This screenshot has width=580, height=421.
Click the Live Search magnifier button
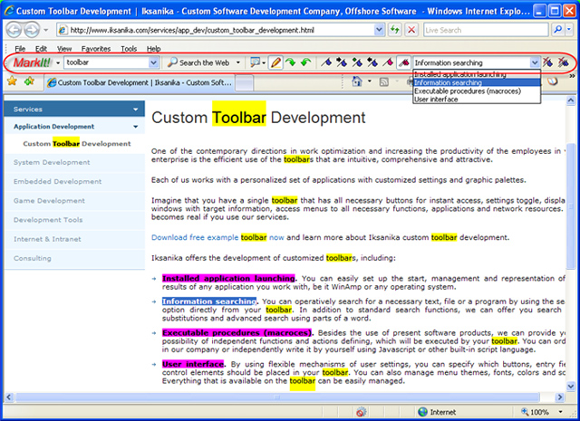[558, 30]
